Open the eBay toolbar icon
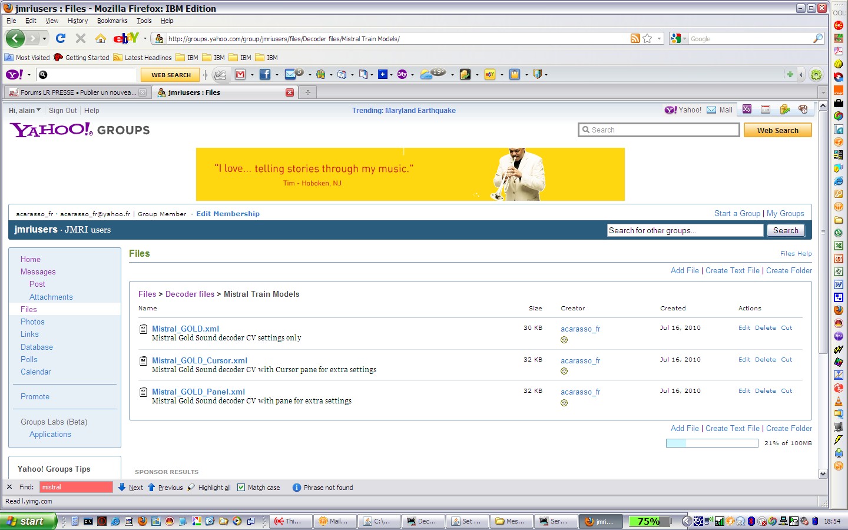848x530 pixels. 126,38
